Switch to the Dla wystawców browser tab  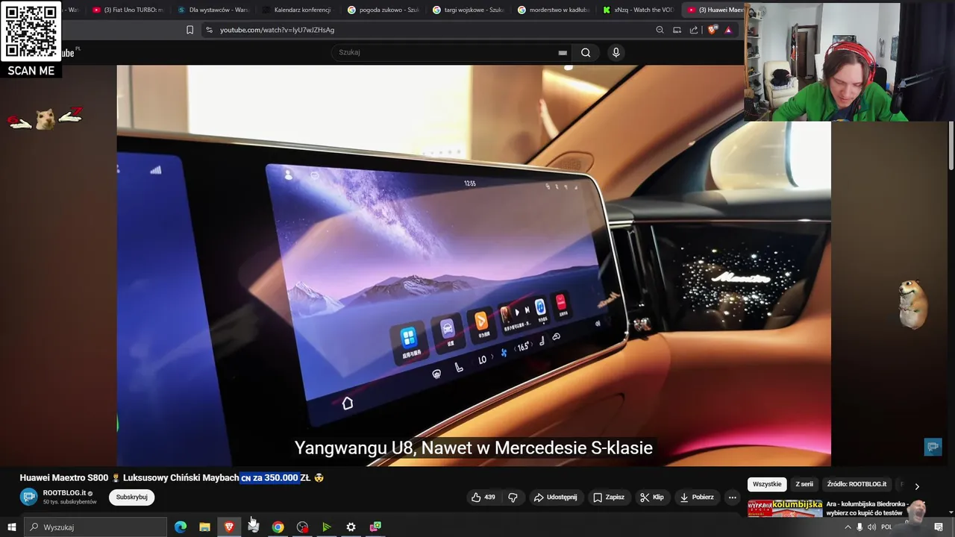(213, 10)
